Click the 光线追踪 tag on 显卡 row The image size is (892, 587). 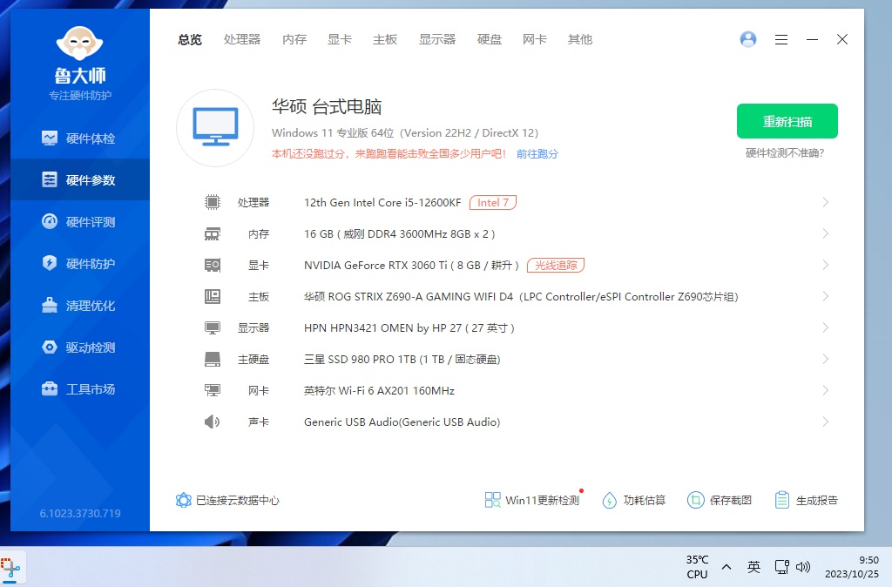coord(555,265)
